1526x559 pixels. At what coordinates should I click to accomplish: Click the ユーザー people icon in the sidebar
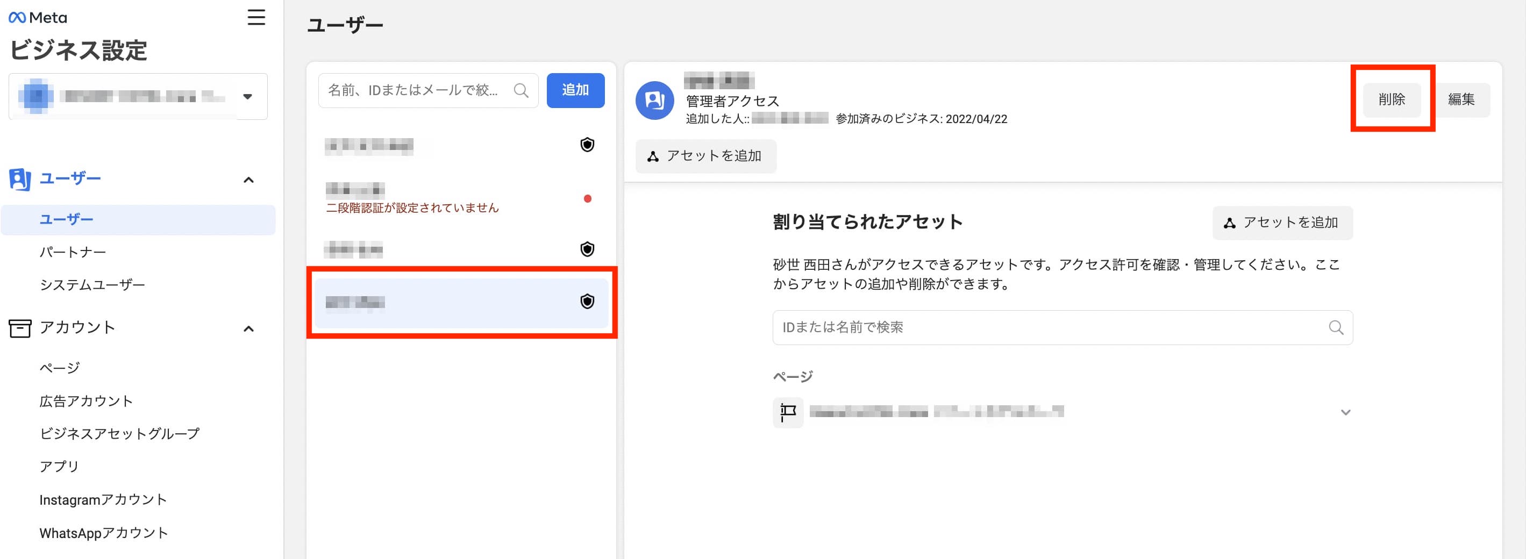pos(19,178)
